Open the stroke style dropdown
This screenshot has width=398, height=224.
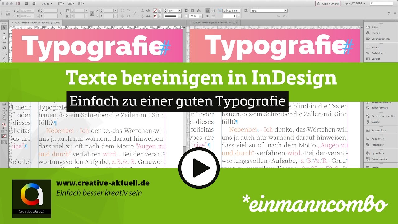[180, 16]
